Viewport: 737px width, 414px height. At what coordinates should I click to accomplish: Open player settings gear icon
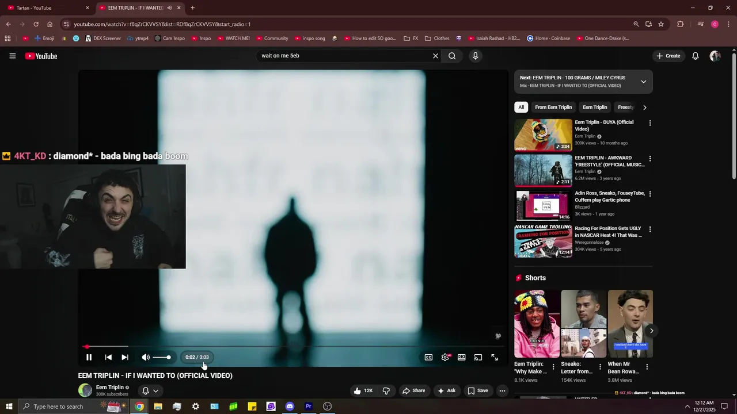[x=445, y=357]
